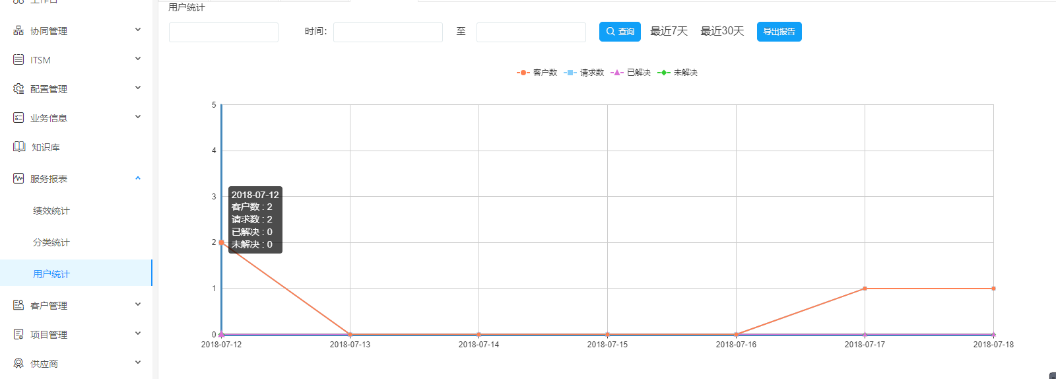Collapse the 服务报表 menu chevron
Image resolution: width=1056 pixels, height=379 pixels.
pos(138,178)
